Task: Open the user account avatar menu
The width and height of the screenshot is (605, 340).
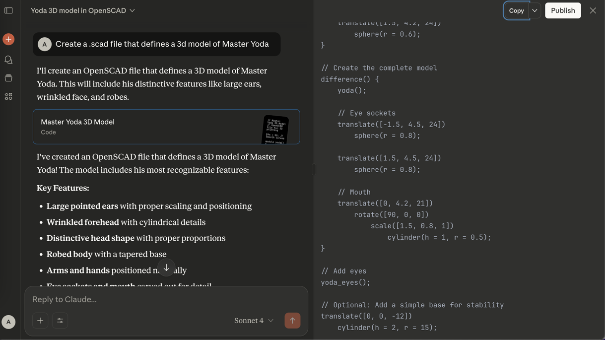Action: click(x=8, y=322)
